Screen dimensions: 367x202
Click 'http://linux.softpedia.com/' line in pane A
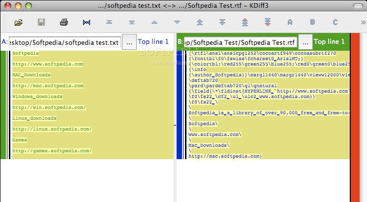pos(52,129)
